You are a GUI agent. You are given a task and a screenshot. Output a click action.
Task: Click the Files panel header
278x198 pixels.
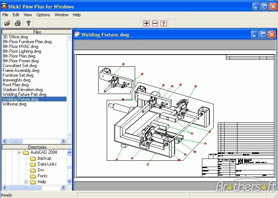pos(37,32)
